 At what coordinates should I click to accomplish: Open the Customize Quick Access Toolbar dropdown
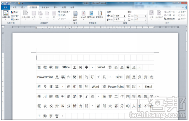point(23,3)
